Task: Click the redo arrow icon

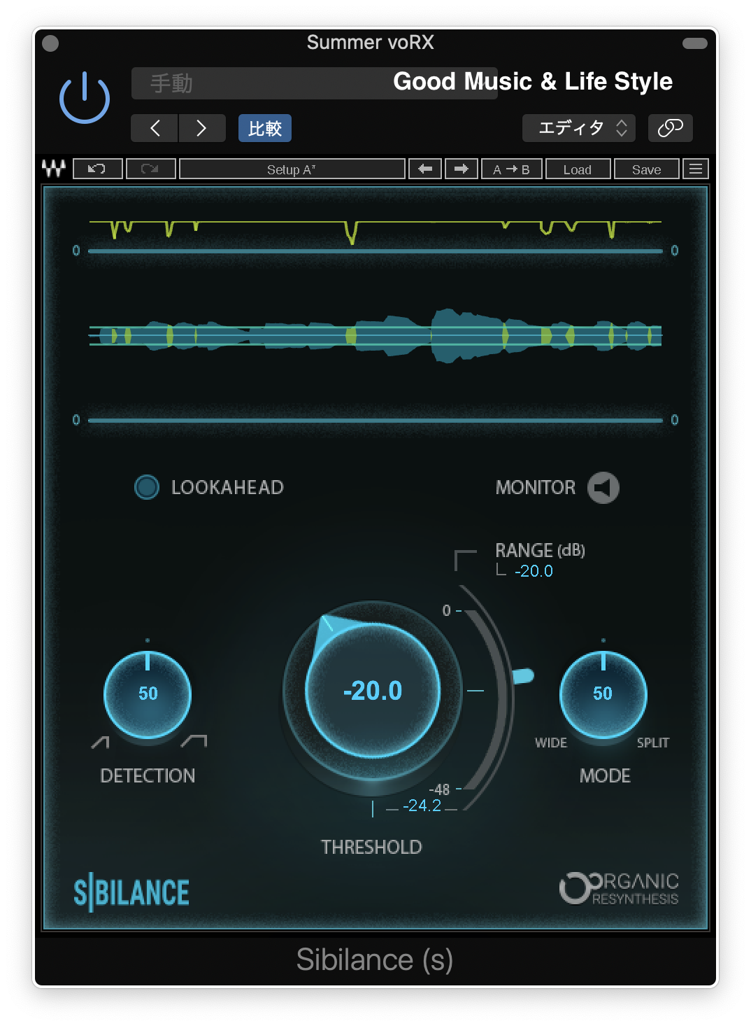Action: (150, 169)
